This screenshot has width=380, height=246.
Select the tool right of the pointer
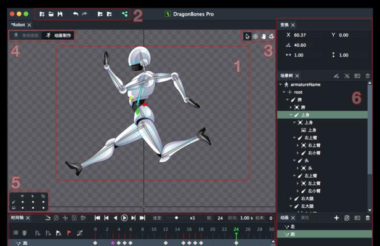coord(256,36)
